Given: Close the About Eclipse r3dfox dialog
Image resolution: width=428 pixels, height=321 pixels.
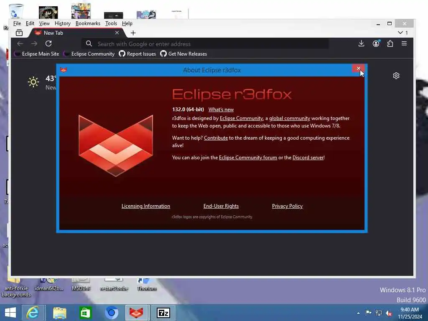Looking at the screenshot, I should pyautogui.click(x=358, y=69).
